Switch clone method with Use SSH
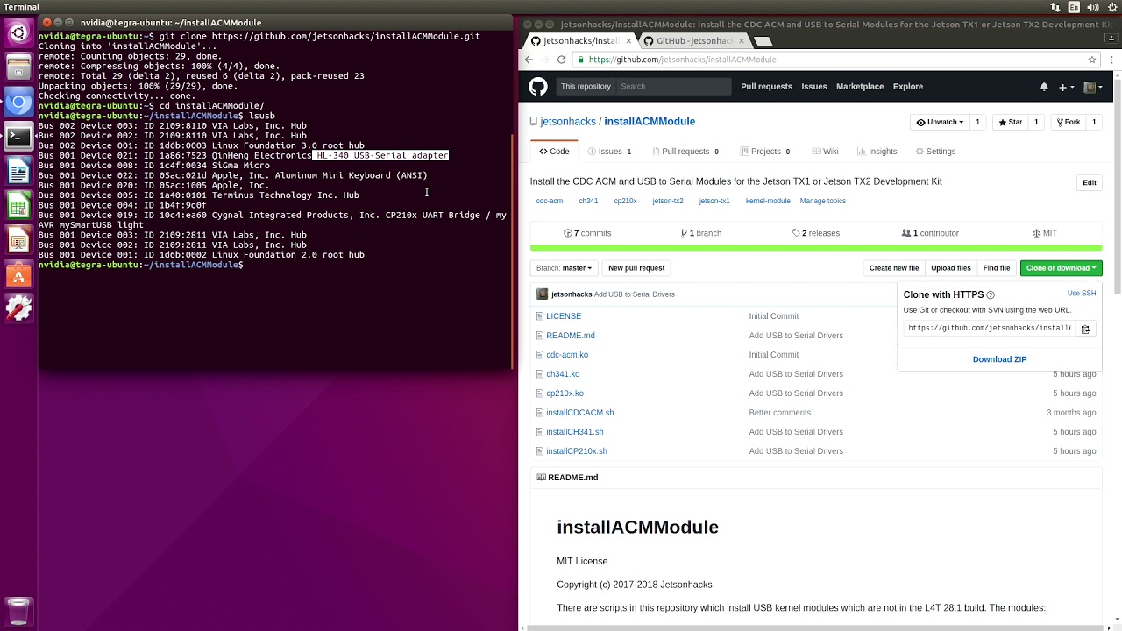The width and height of the screenshot is (1122, 631). (x=1082, y=293)
